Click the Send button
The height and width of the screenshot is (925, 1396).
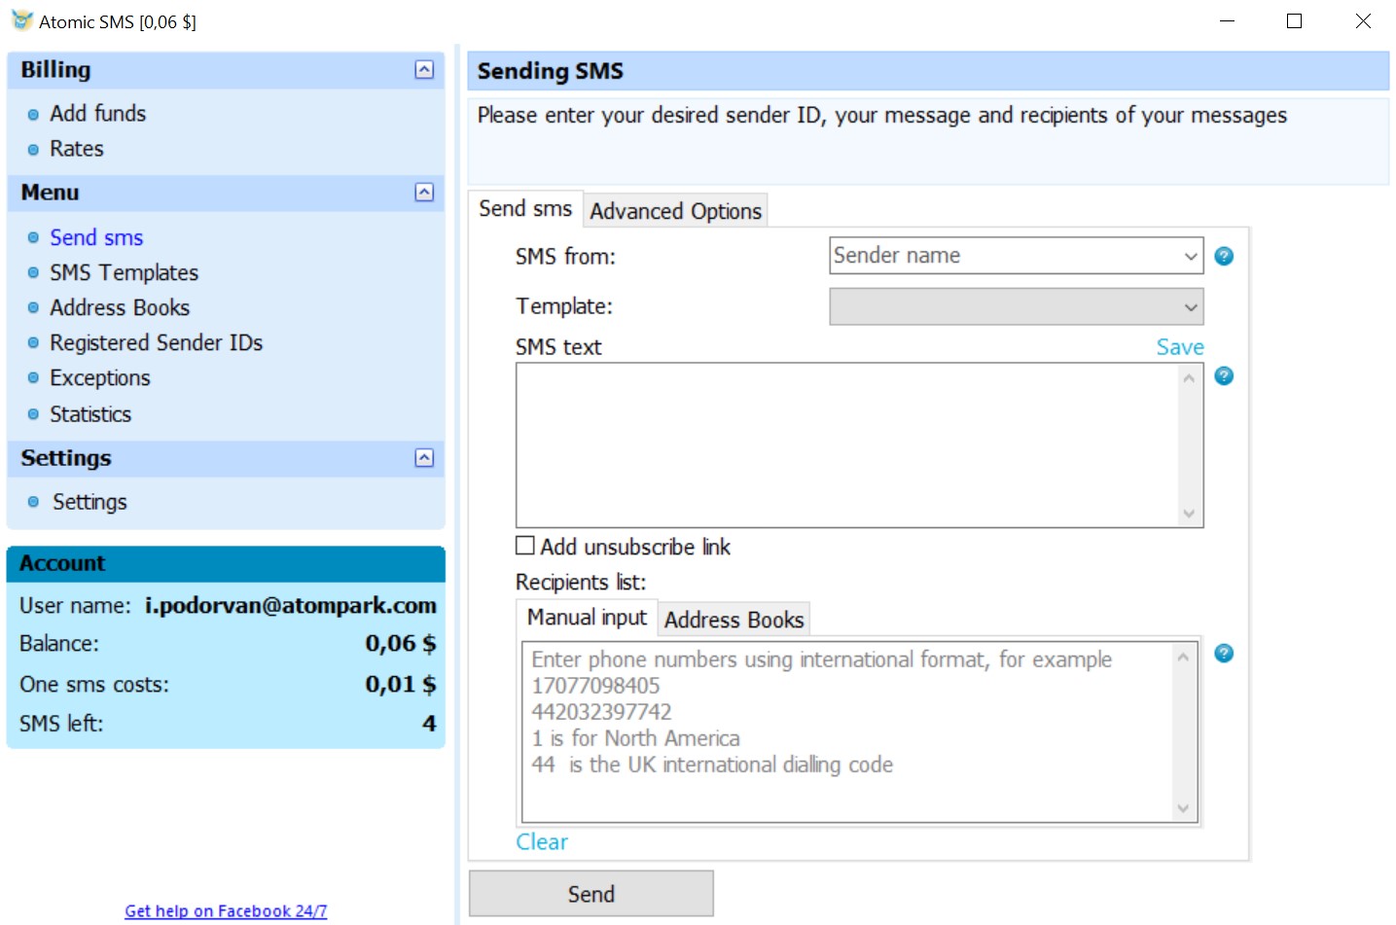tap(591, 894)
